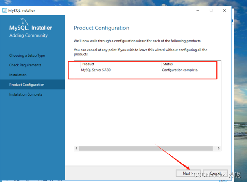Screen dimensions: 247x182
Task: Open the Installation step in sidebar
Action: [x=18, y=75]
